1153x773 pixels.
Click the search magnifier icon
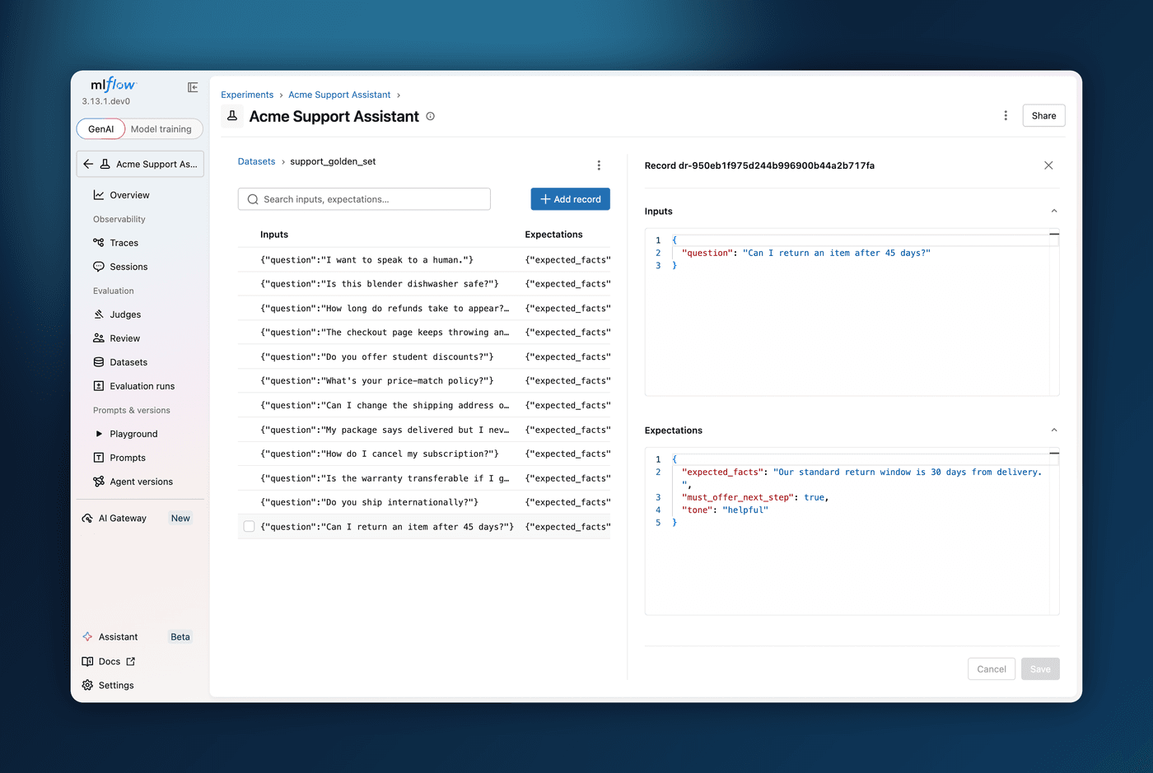click(253, 199)
